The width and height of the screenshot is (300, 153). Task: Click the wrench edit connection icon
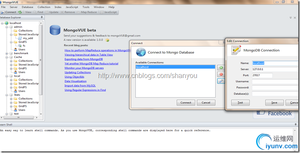click(x=221, y=81)
